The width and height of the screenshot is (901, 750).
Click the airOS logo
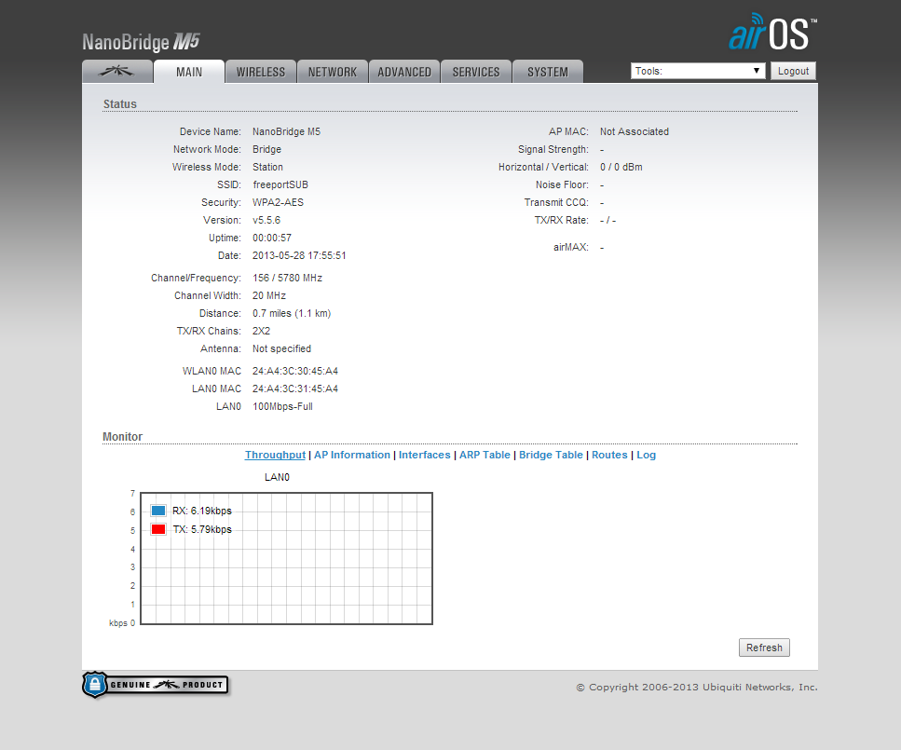(772, 33)
